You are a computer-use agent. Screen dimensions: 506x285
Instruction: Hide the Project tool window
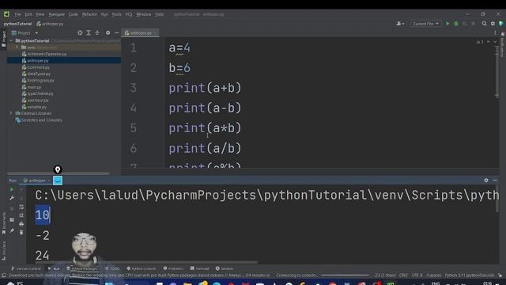tap(116, 33)
